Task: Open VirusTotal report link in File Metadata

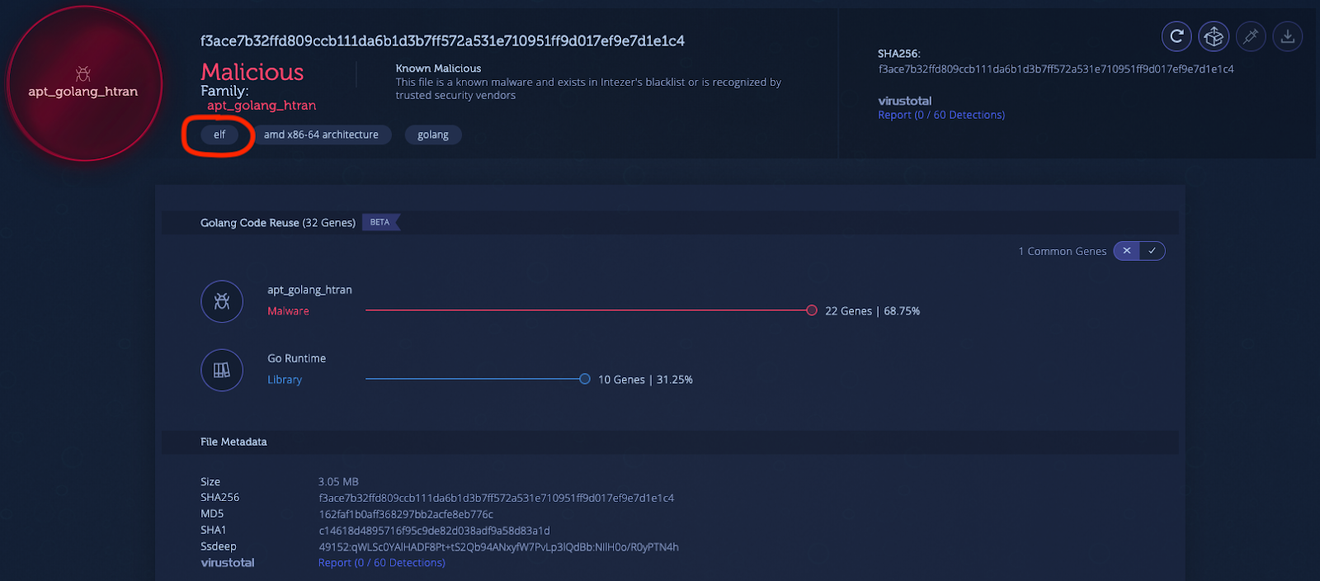Action: point(381,563)
